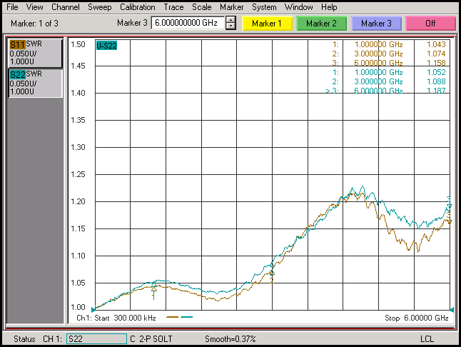The image size is (461, 347).
Task: Click the S22 field in the status bar
Action: pyautogui.click(x=95, y=338)
